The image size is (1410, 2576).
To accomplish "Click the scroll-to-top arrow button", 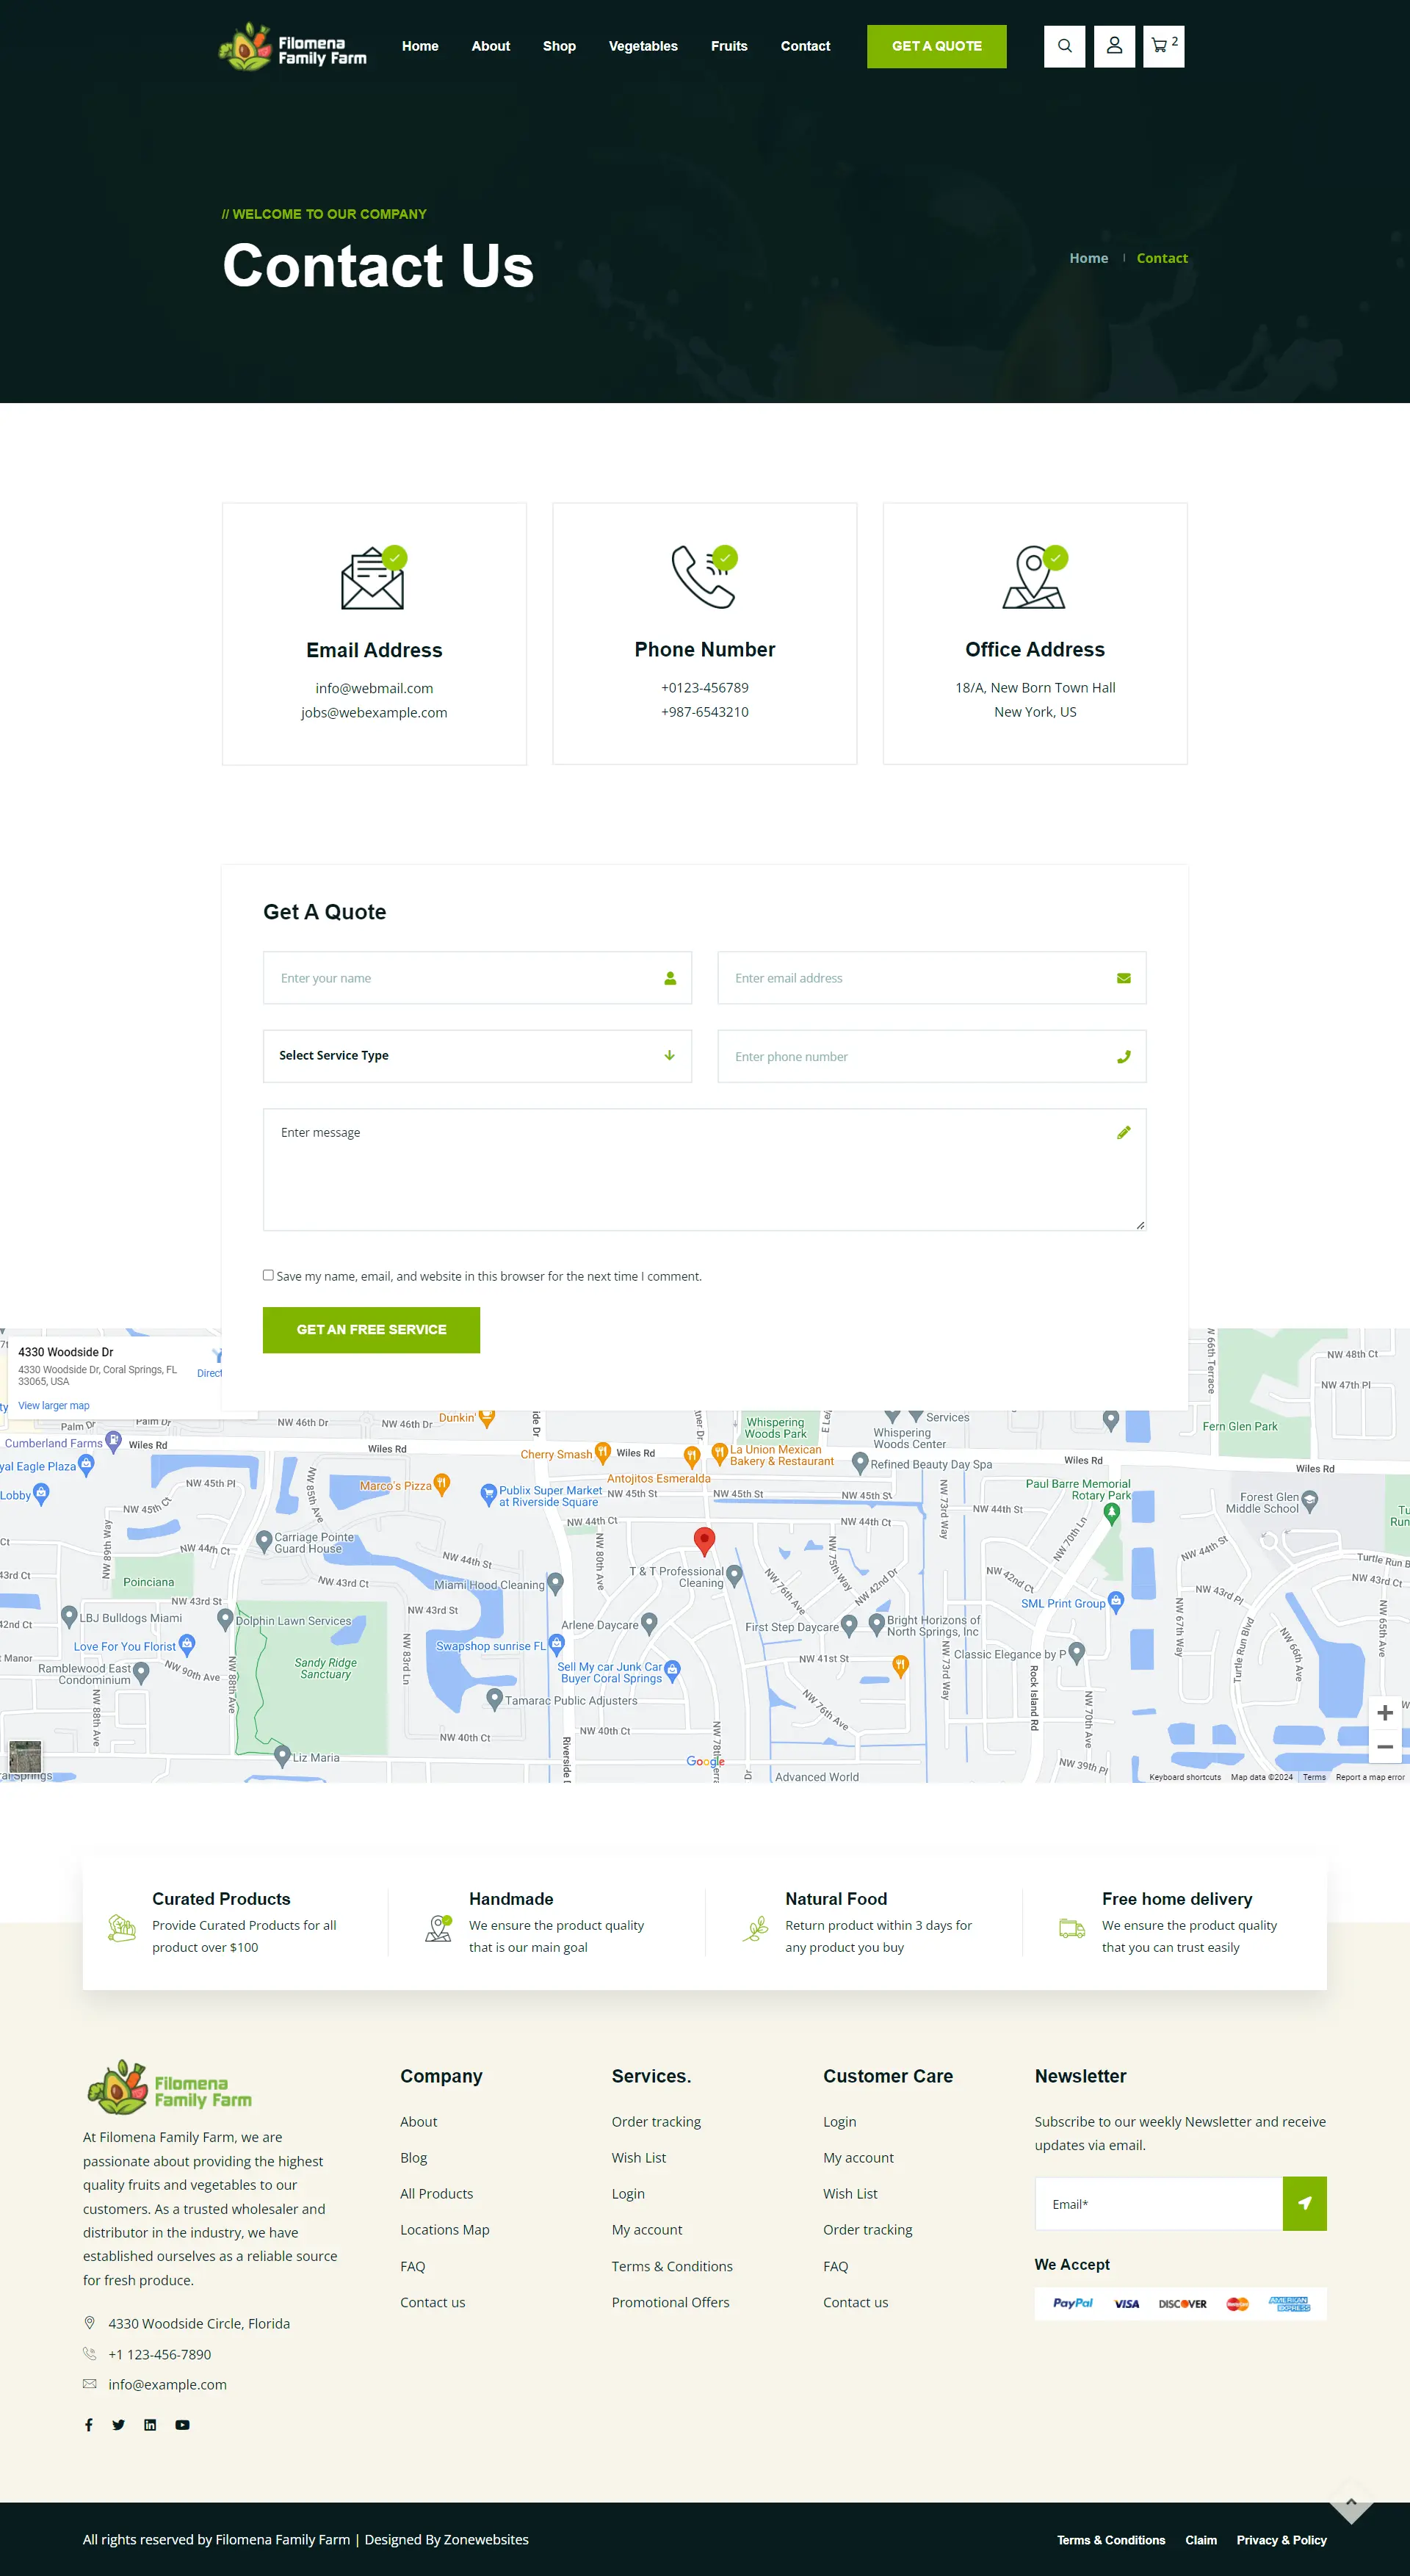I will click(1351, 2503).
